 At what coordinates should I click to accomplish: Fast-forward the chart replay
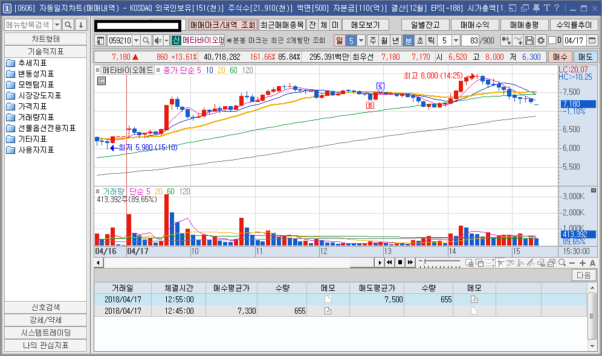click(410, 262)
